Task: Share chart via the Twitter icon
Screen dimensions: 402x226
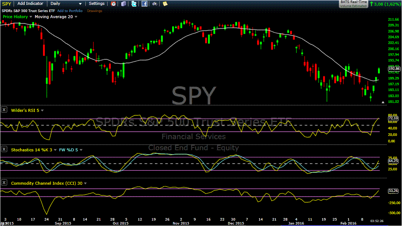Action: point(134,4)
